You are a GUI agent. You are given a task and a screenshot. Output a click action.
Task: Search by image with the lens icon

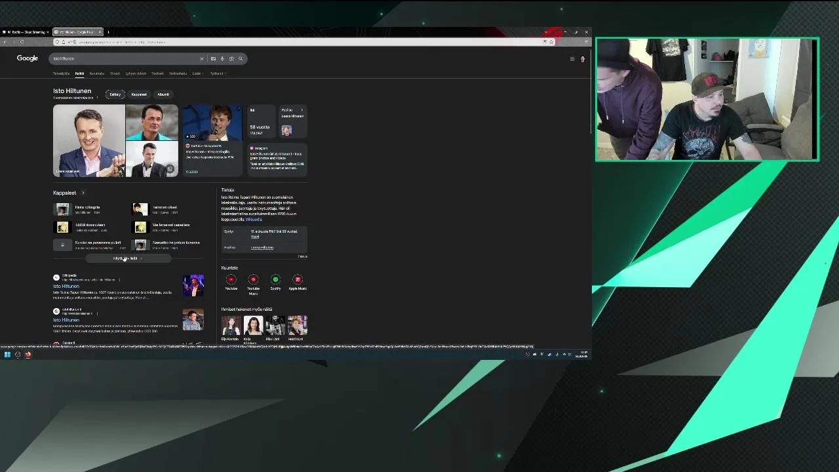click(231, 59)
